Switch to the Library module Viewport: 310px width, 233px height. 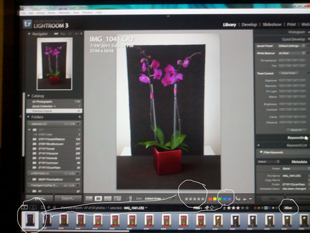click(230, 25)
